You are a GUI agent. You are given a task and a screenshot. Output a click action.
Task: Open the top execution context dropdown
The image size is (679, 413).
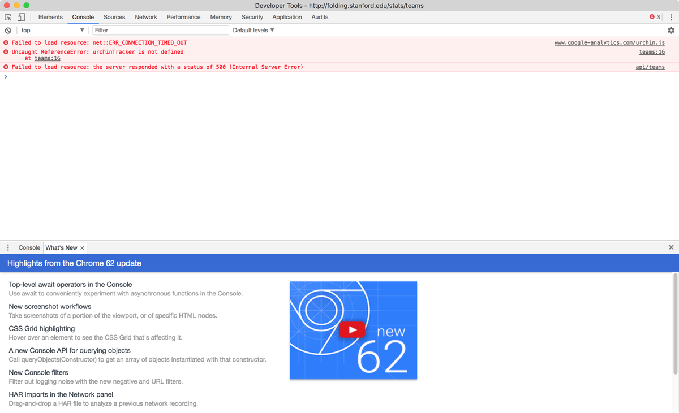coord(53,30)
